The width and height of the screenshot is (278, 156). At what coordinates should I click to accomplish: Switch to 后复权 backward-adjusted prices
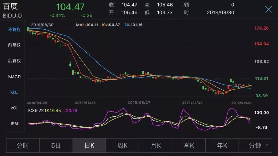pyautogui.click(x=14, y=61)
